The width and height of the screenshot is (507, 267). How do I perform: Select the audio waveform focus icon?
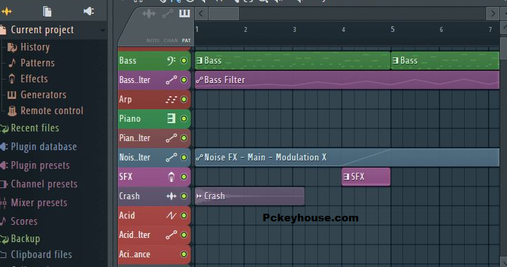148,14
